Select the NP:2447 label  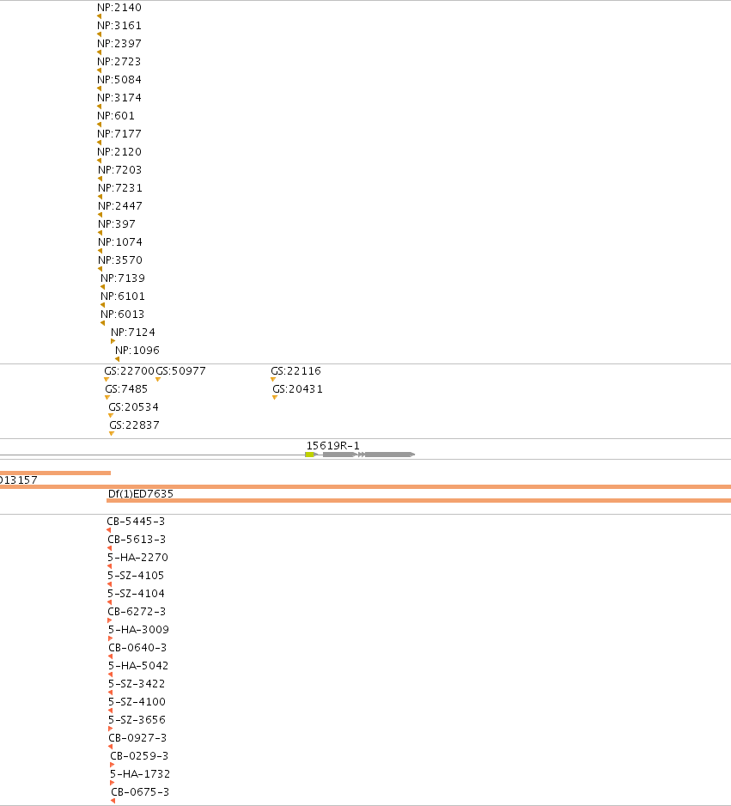point(120,205)
